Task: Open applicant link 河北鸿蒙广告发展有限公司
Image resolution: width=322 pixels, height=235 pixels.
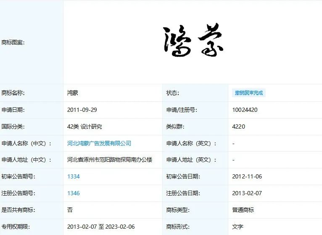Action: coord(99,143)
